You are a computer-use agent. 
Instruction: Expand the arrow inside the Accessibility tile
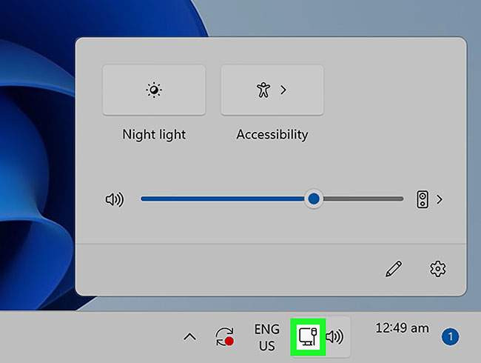pos(283,90)
